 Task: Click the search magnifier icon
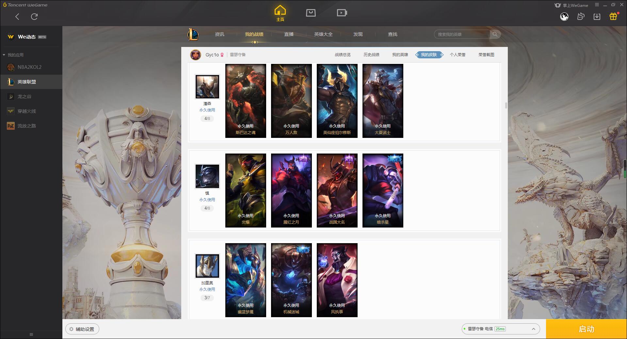[495, 34]
